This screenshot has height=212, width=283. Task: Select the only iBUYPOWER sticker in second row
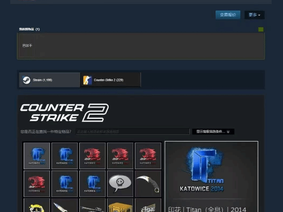(x=37, y=184)
